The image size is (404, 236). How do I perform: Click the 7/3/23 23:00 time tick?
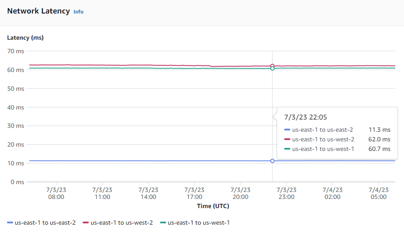[x=286, y=193]
